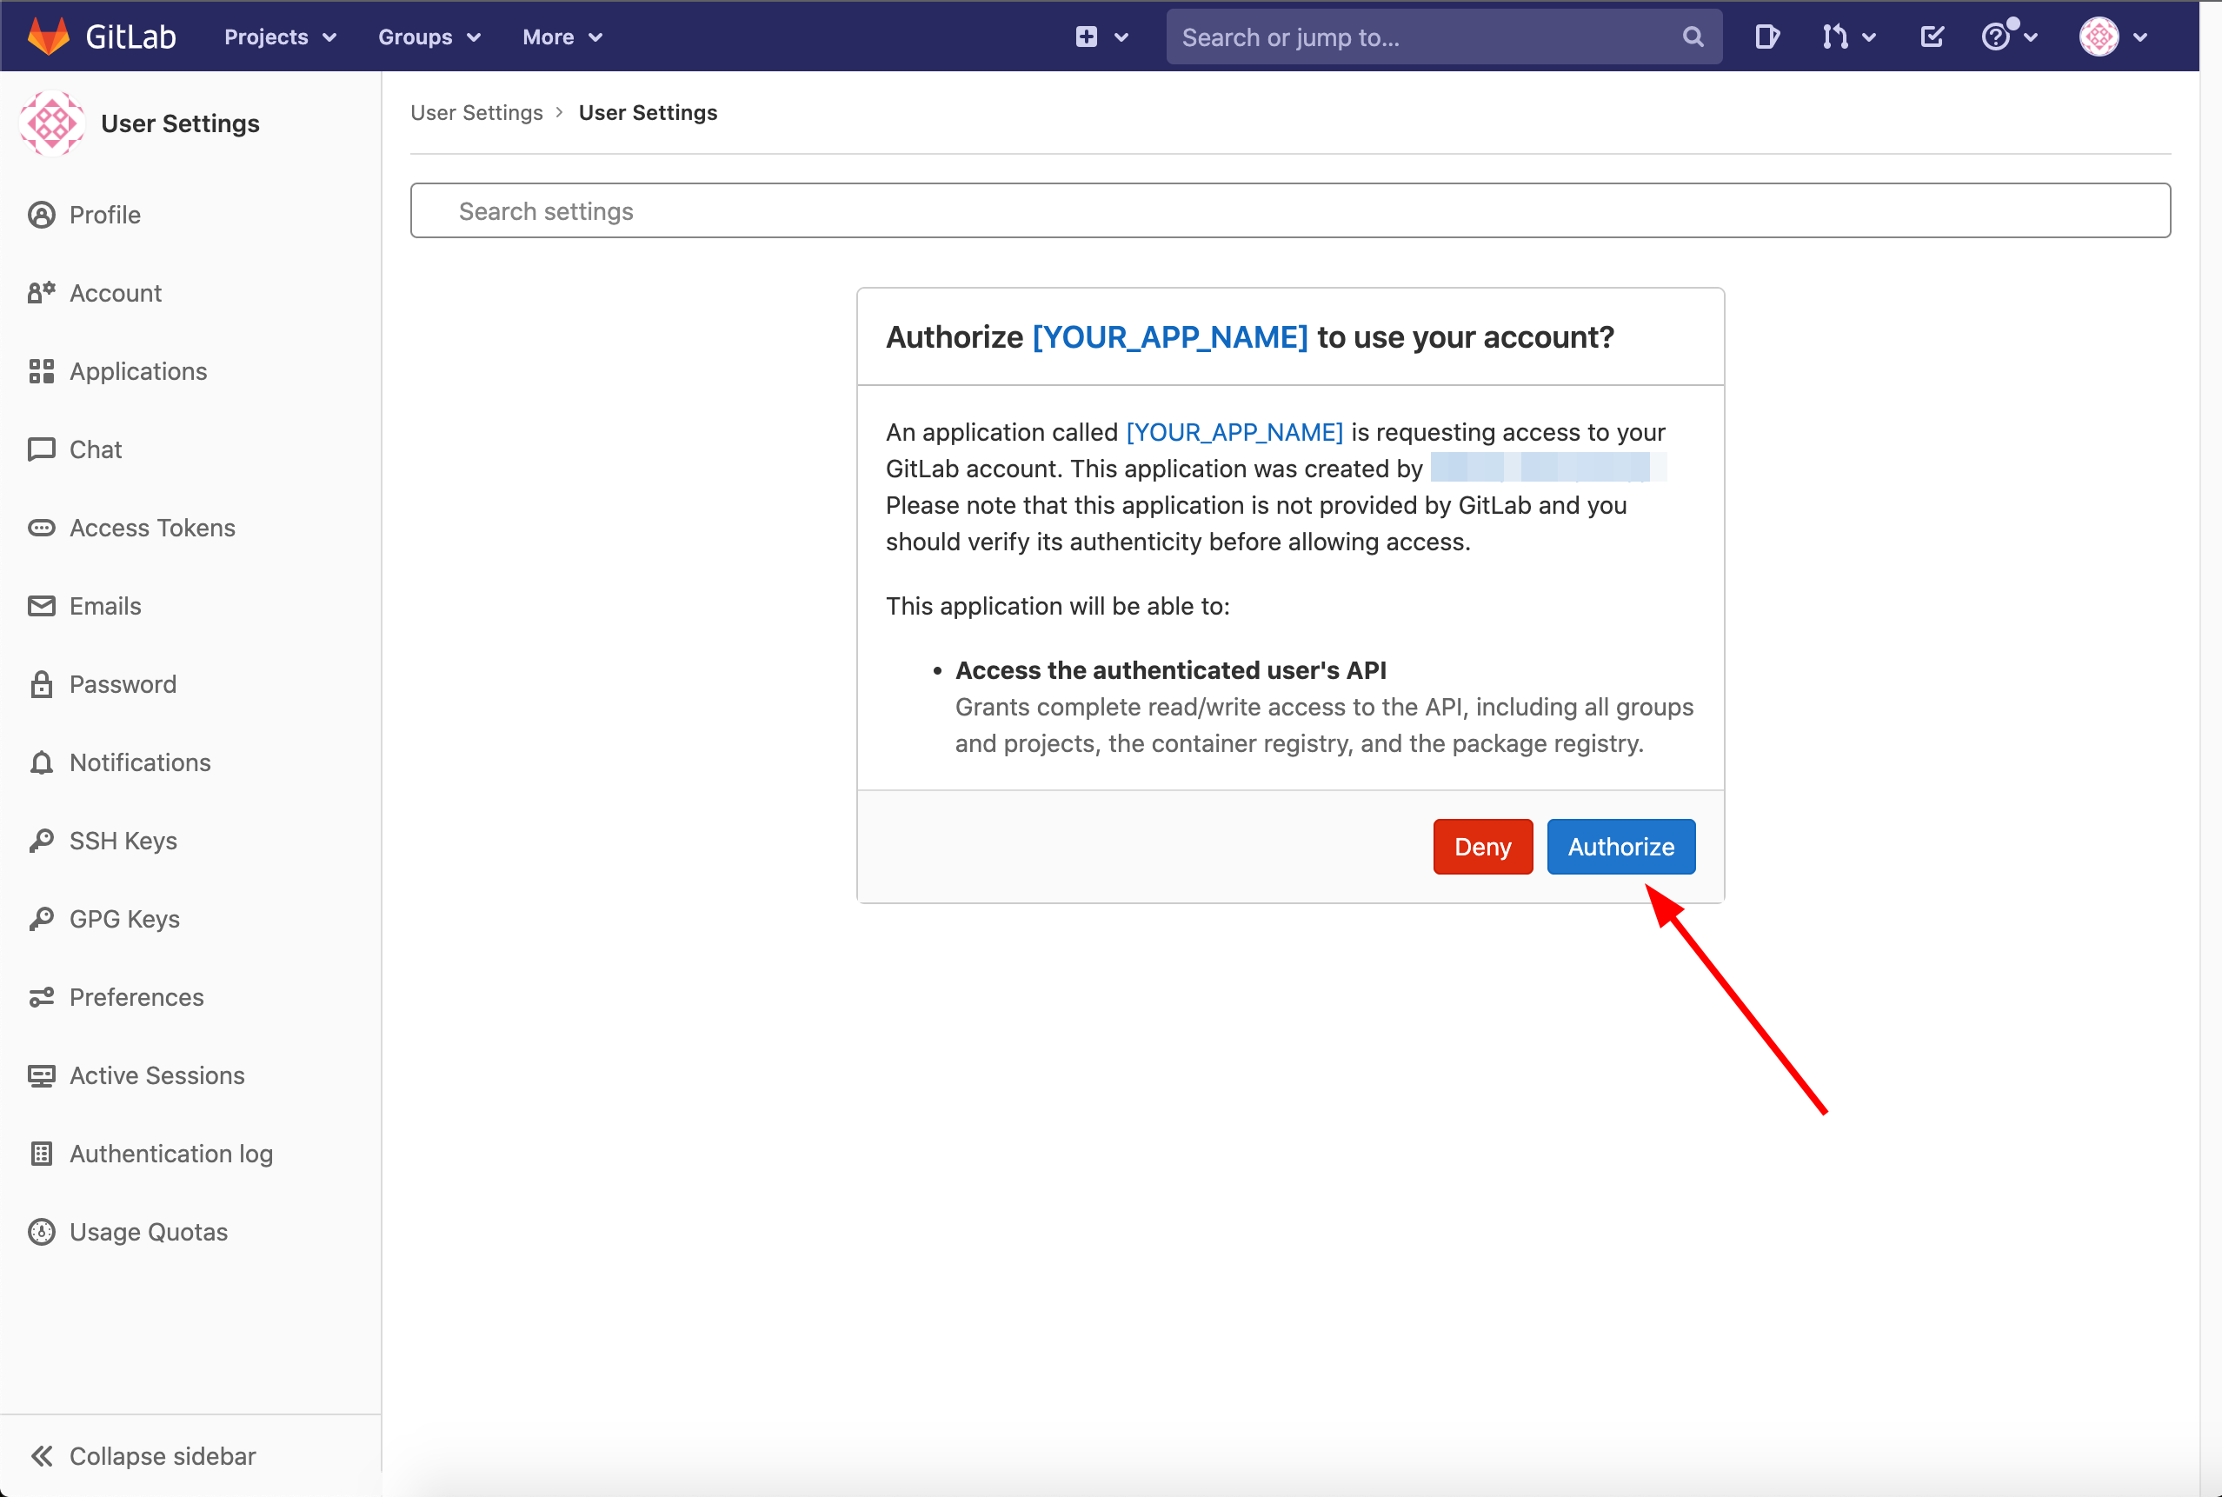The image size is (2222, 1497).
Task: Click the double-chevron collapse icon
Action: tap(41, 1456)
